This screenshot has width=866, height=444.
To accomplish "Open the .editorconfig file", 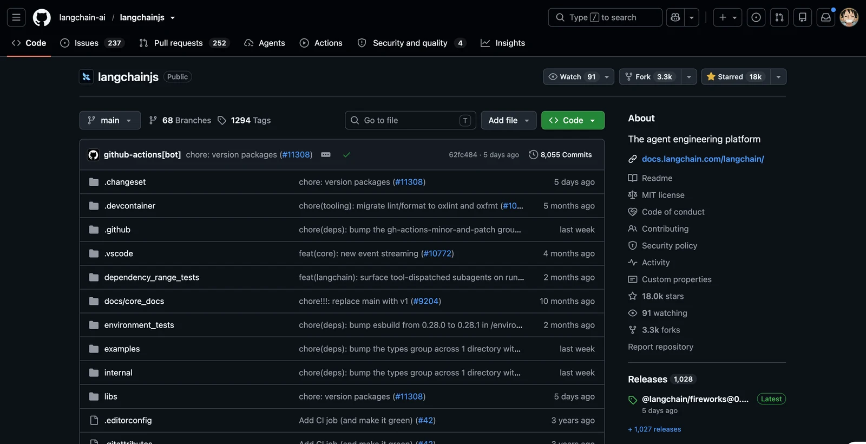I will click(128, 420).
